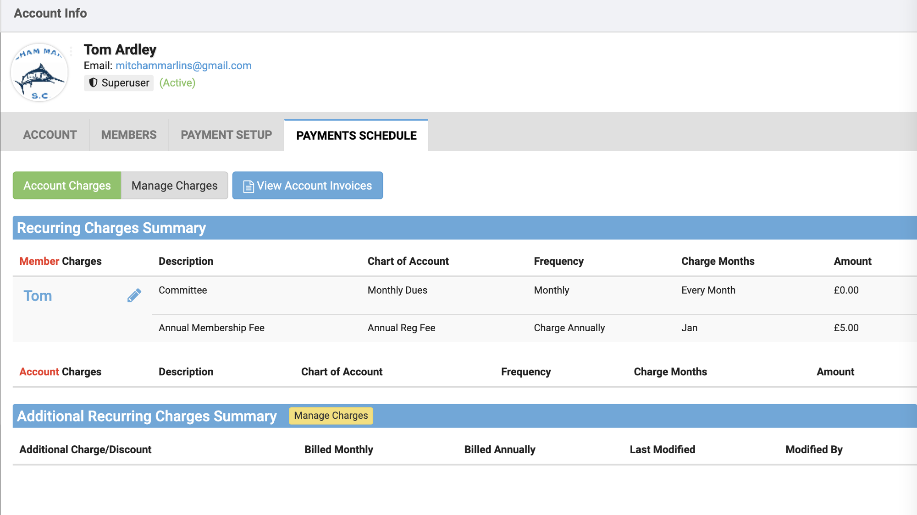
Task: Click the Amount column header in Member Charges
Action: 852,261
